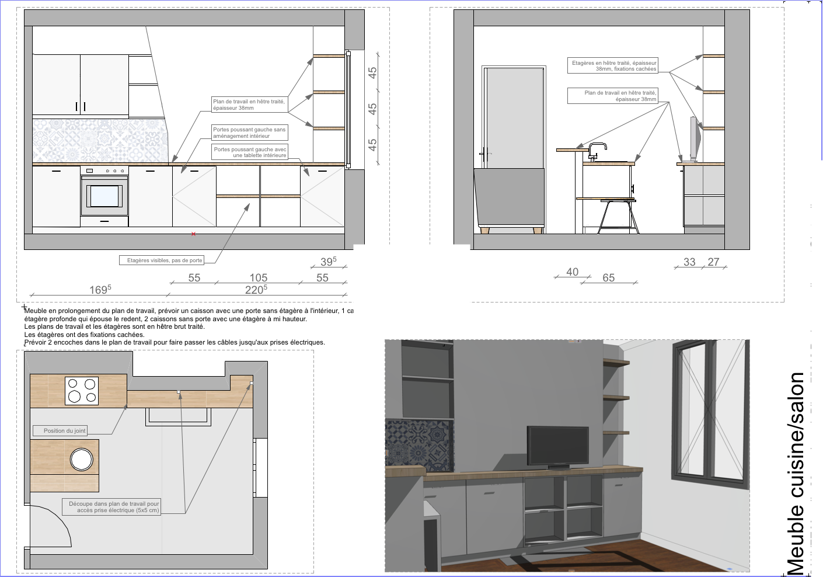Select the 169⁵ horizontal dimension
This screenshot has height=577, width=823.
tap(100, 290)
